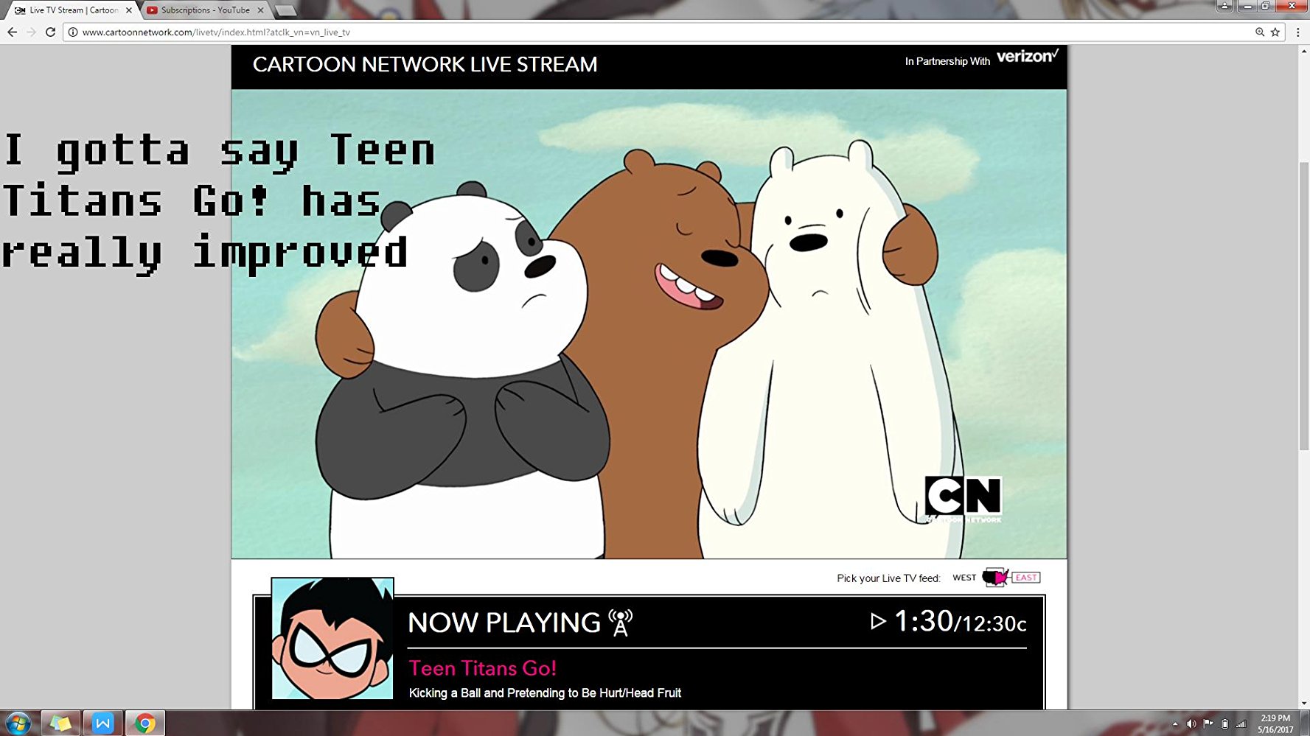This screenshot has width=1310, height=736.
Task: Open the Chrome three-dot menu
Action: click(1297, 32)
